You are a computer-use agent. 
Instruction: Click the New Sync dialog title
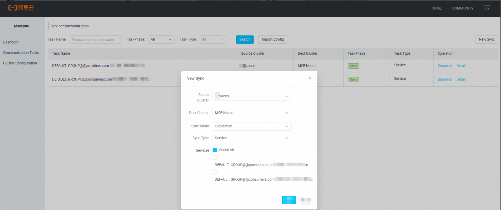pos(195,78)
